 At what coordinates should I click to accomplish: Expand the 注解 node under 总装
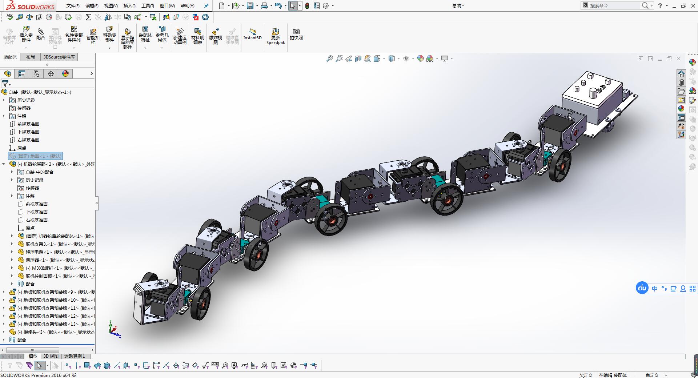click(x=4, y=116)
